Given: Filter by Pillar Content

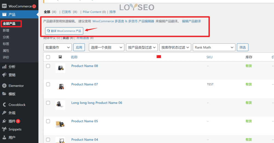Looking at the screenshot, I should click(x=92, y=12).
